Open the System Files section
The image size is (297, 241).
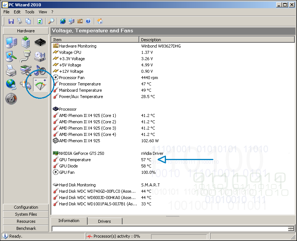pyautogui.click(x=26, y=214)
